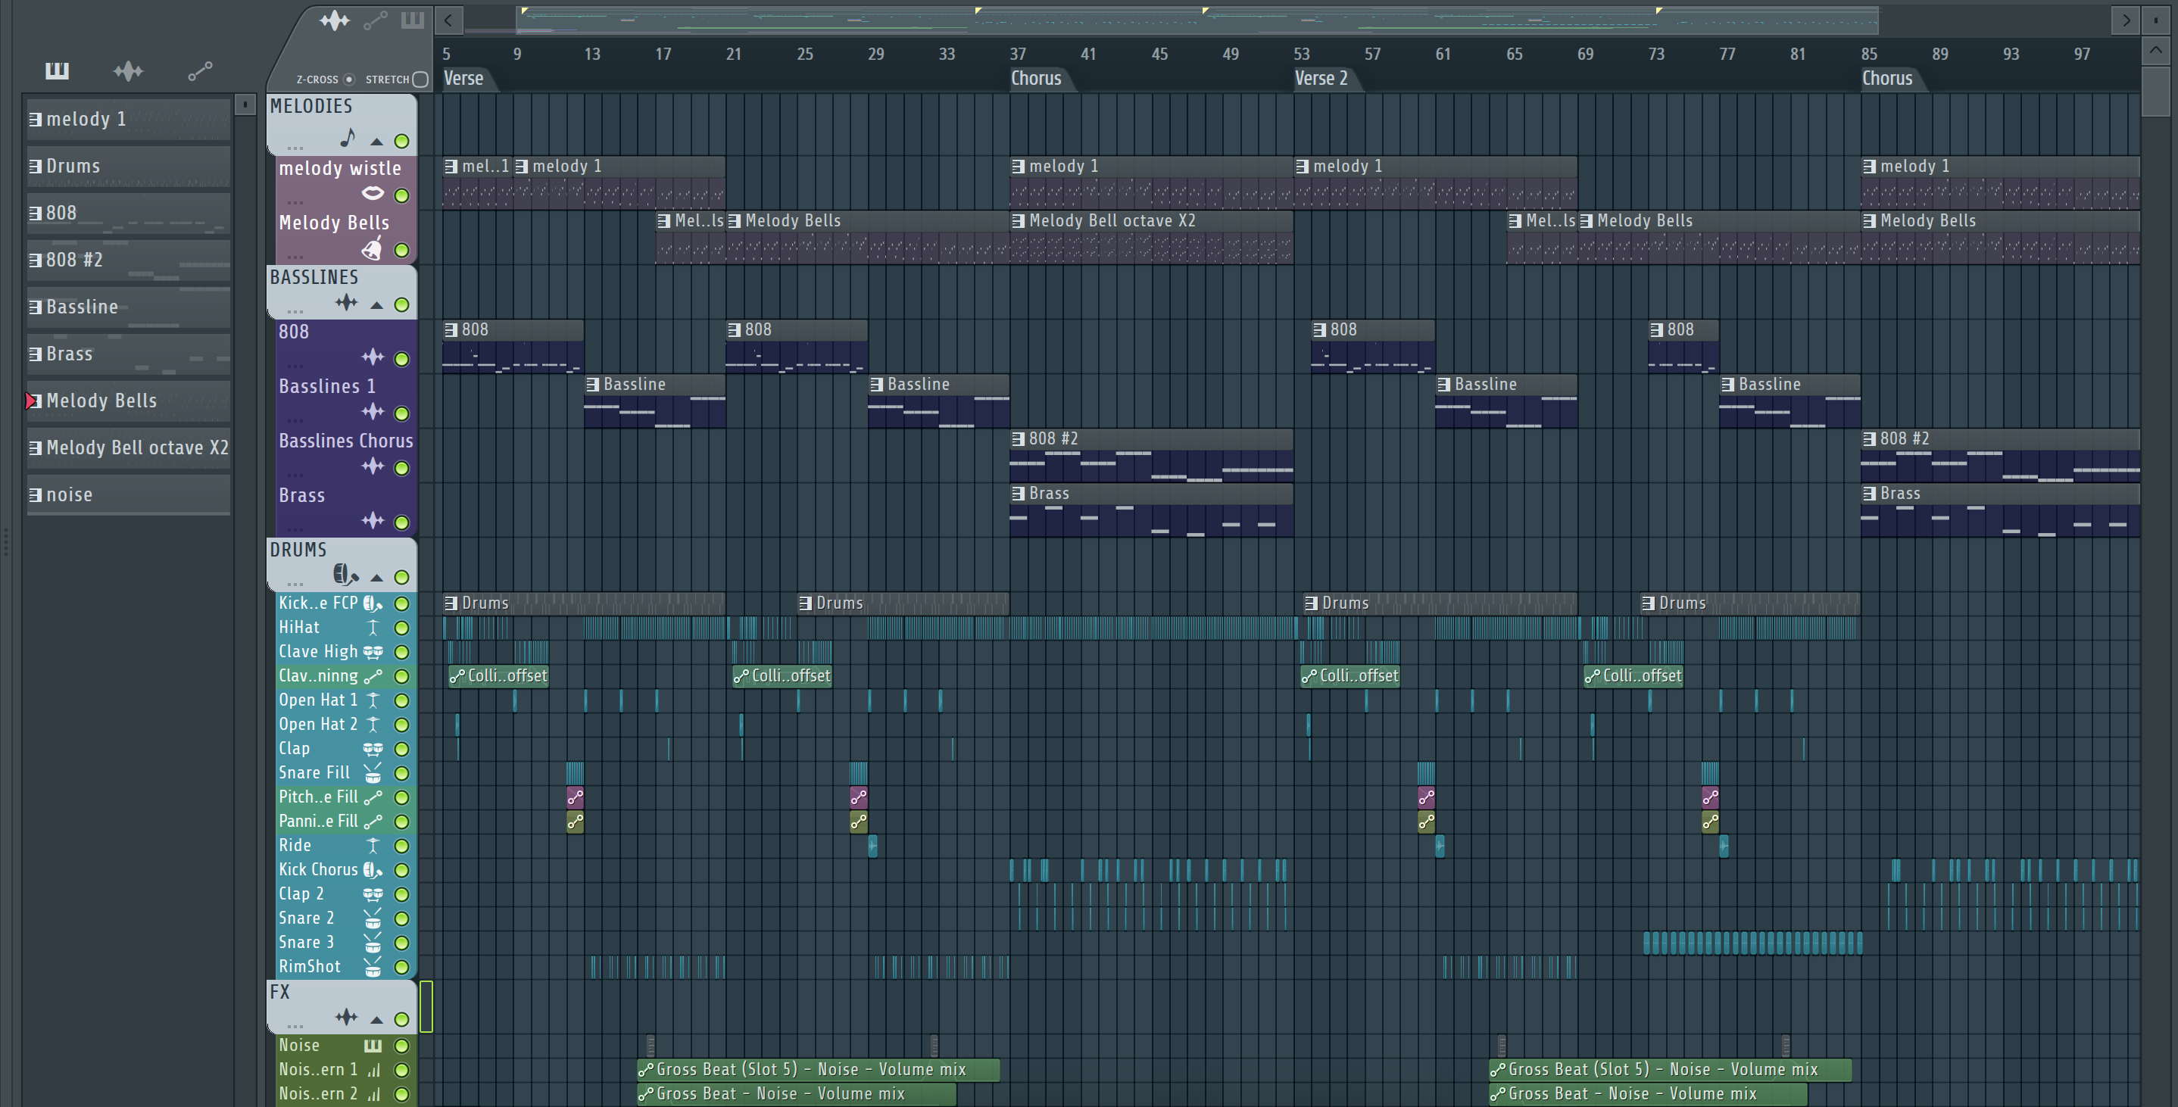This screenshot has width=2178, height=1107.
Task: Click the waveform icon on Basslines 1 track
Action: [373, 412]
